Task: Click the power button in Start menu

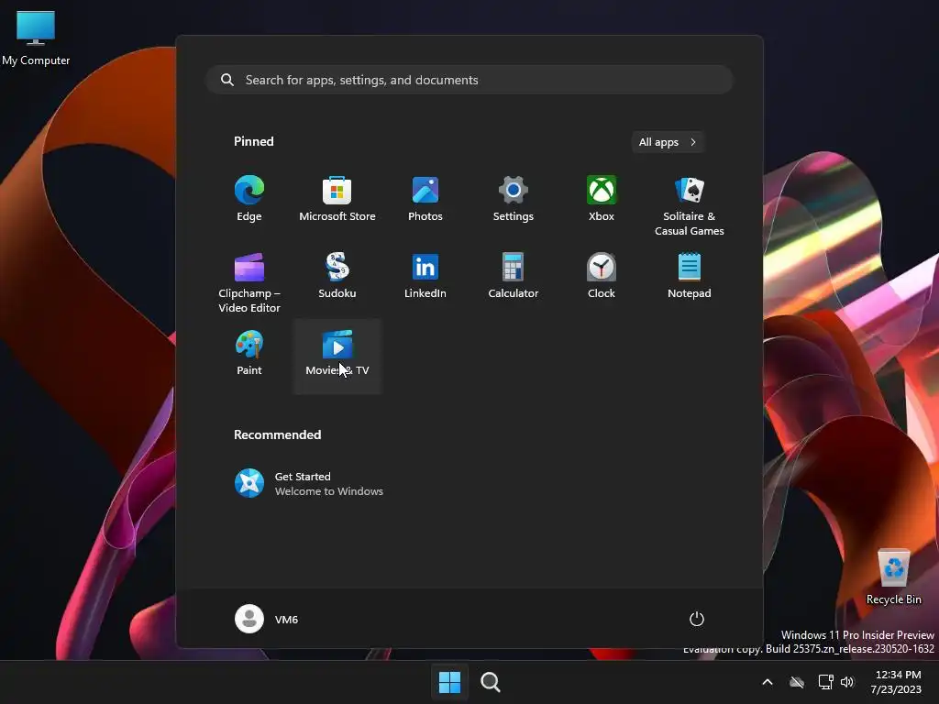Action: coord(697,619)
